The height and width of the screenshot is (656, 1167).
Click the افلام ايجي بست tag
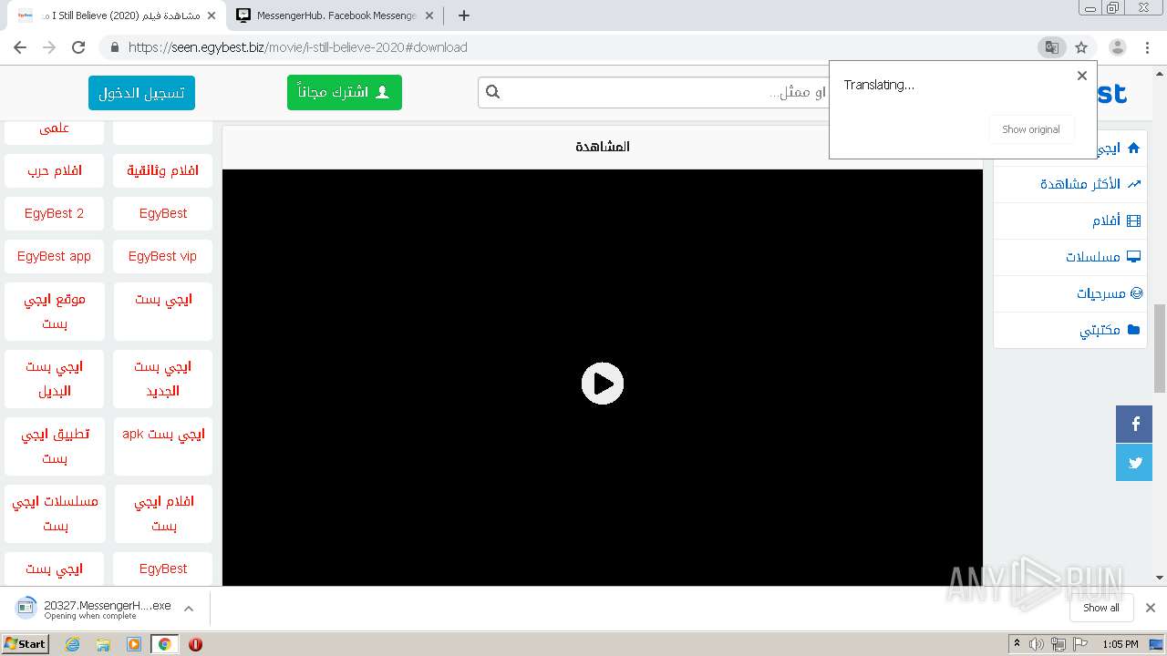pos(162,514)
